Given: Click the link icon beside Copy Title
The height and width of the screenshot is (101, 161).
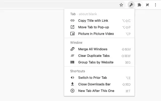Looking at the screenshot, I should click(72, 21).
